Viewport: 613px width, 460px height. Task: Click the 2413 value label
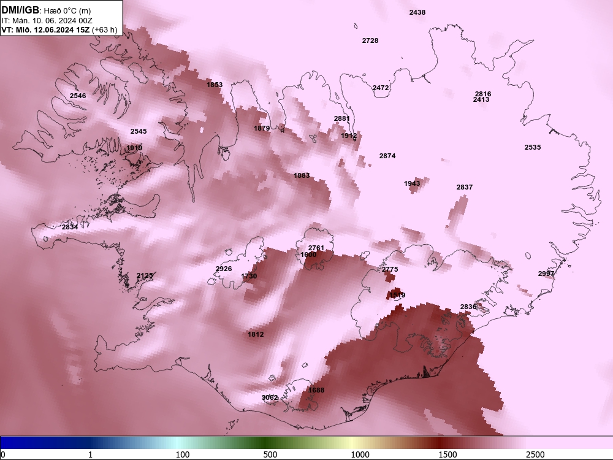coord(481,100)
